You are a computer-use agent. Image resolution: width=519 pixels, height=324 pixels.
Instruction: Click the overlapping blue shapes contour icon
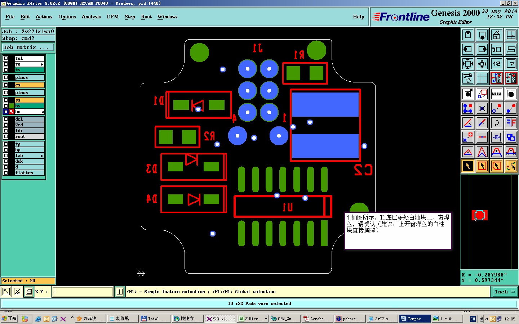tap(511, 137)
